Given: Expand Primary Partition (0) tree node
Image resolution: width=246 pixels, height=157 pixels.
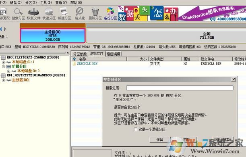Looking at the screenshot, I should [3, 80].
